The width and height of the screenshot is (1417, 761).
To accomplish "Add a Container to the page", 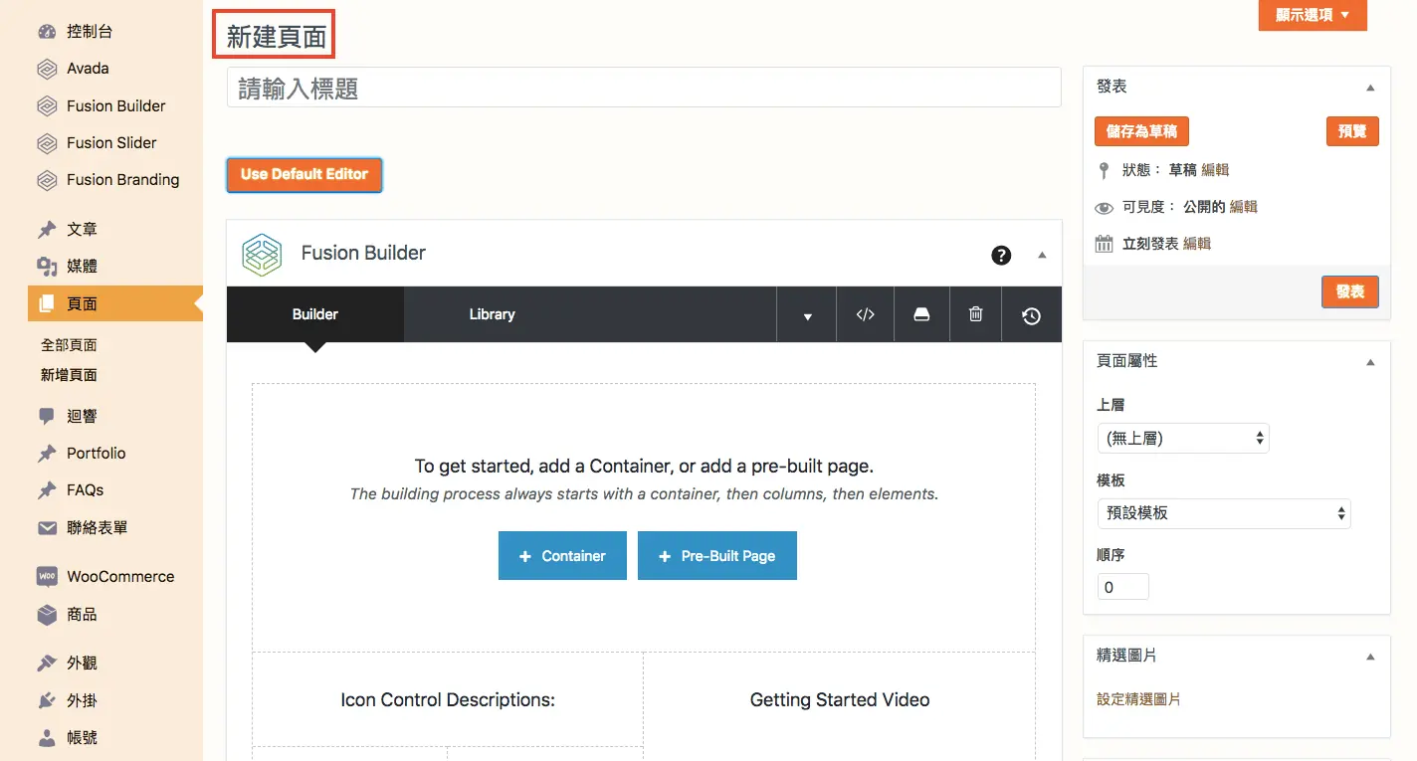I will (x=562, y=556).
